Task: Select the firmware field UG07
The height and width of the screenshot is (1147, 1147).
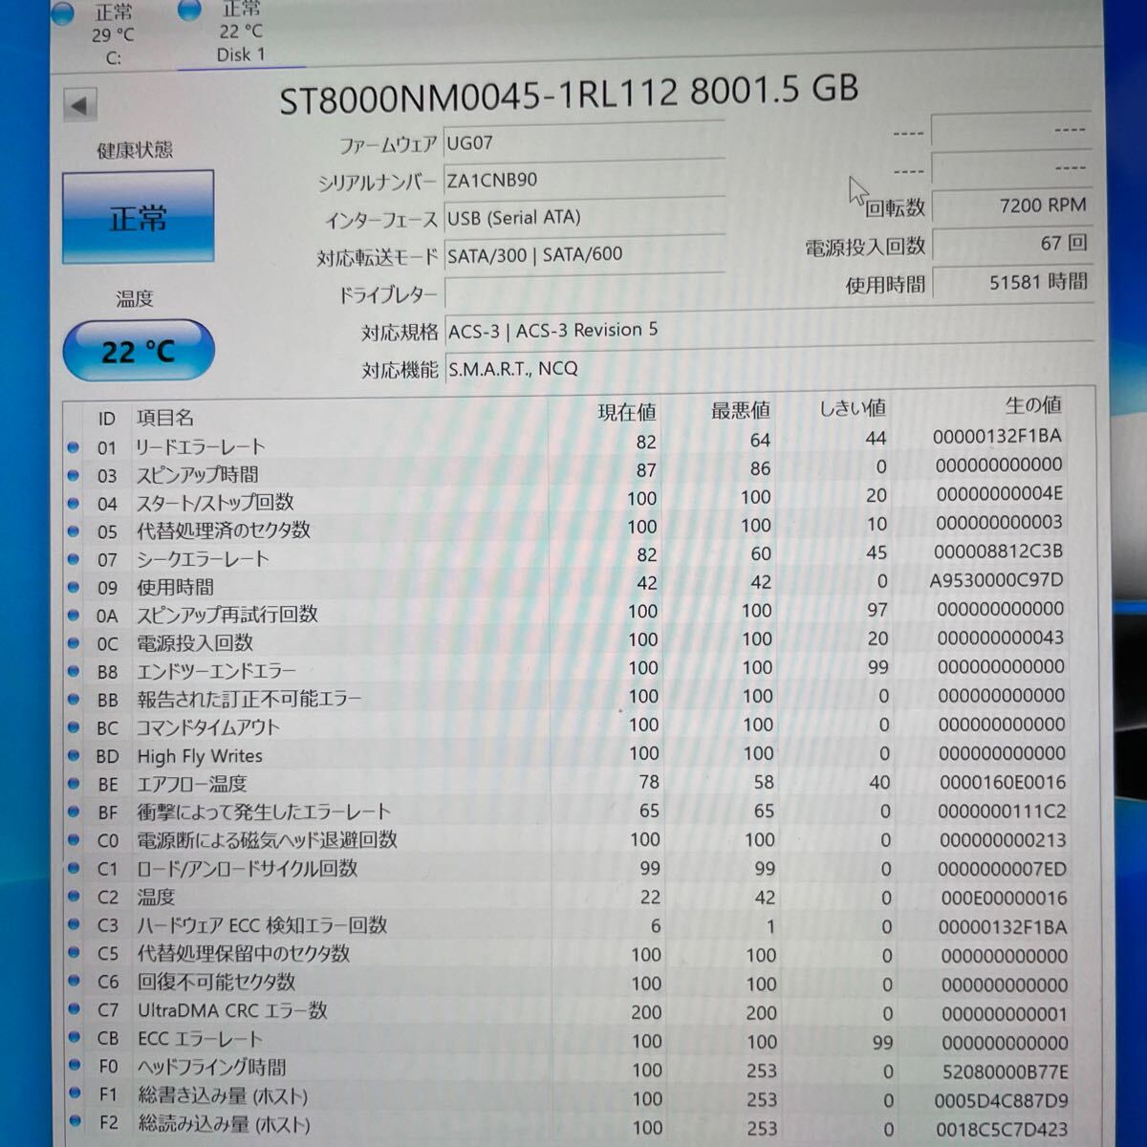Action: 584,142
